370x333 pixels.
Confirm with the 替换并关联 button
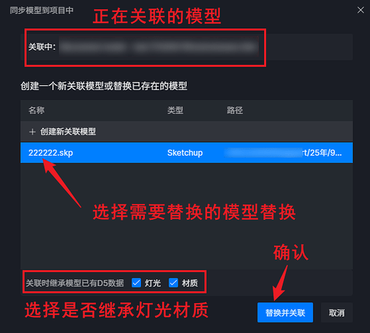[x=285, y=312]
